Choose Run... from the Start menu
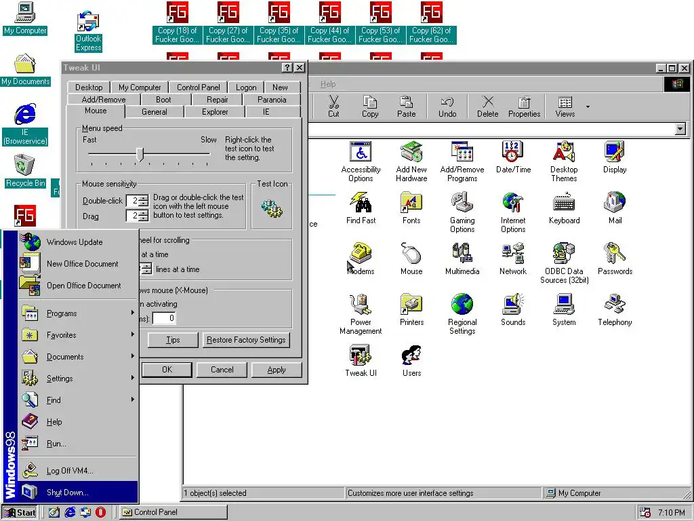The width and height of the screenshot is (694, 521). 78,444
